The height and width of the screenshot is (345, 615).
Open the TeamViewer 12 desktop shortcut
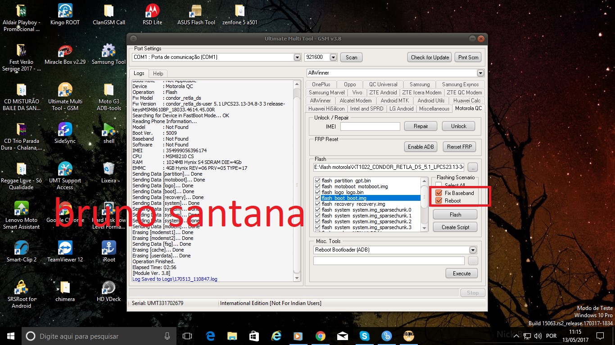pos(65,252)
